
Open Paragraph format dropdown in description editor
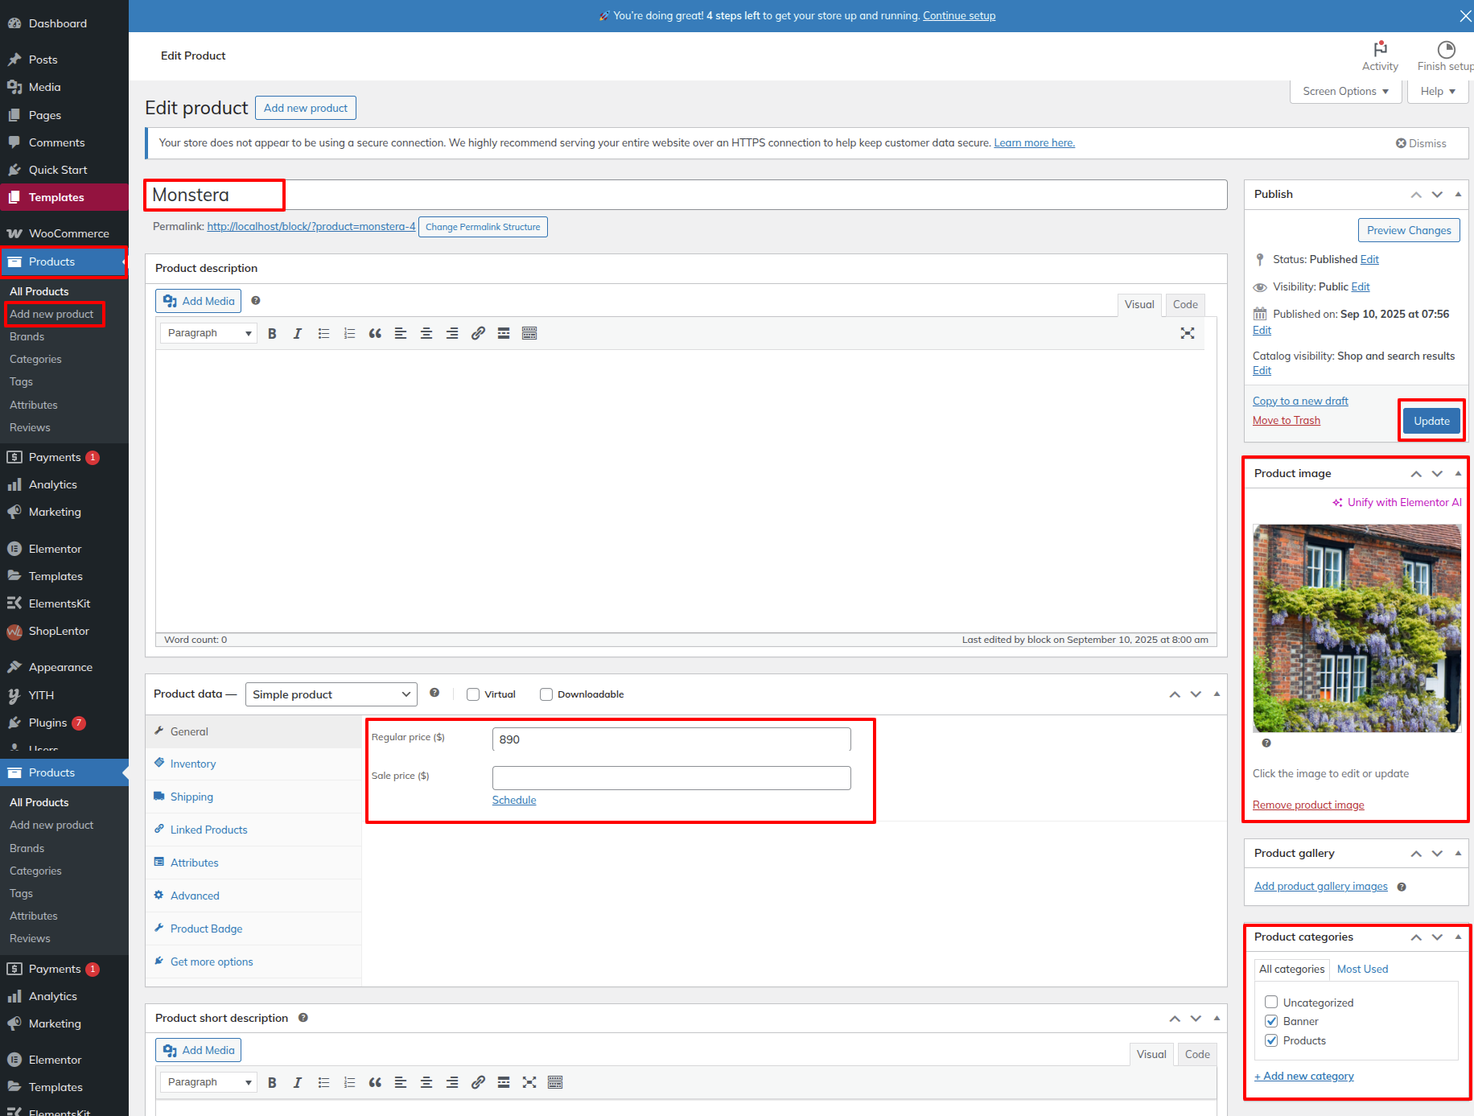click(208, 333)
